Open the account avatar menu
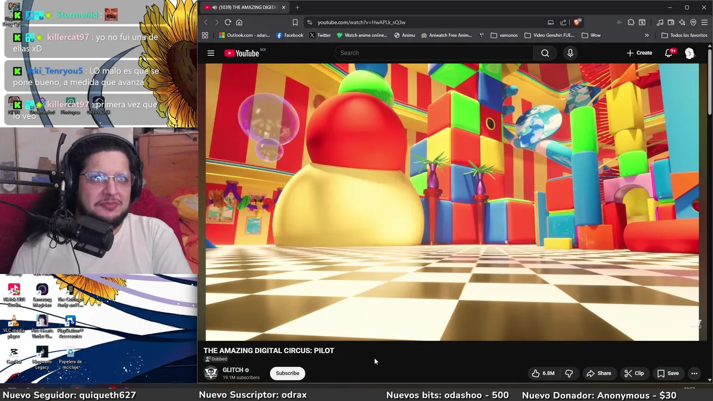Viewport: 713px width, 401px height. tap(690, 53)
